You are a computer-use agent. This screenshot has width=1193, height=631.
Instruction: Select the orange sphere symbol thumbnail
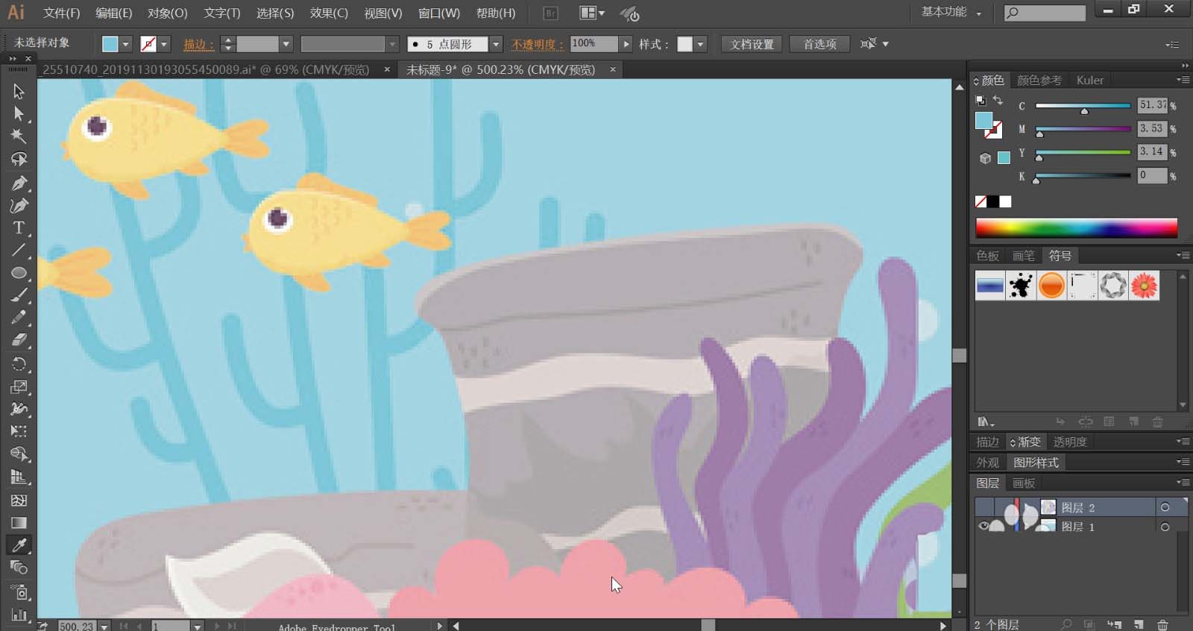[x=1051, y=285]
